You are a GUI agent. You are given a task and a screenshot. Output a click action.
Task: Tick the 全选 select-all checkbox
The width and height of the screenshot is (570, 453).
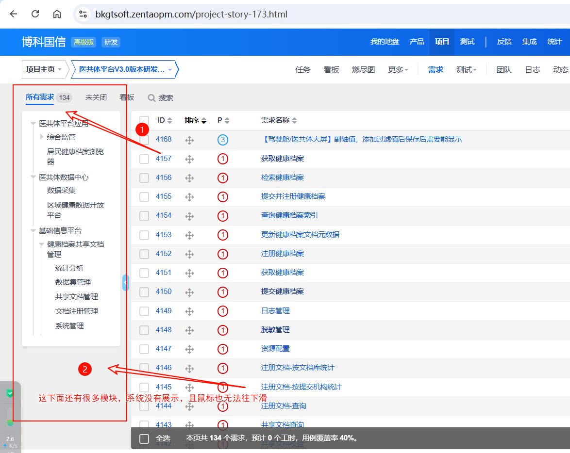click(144, 438)
